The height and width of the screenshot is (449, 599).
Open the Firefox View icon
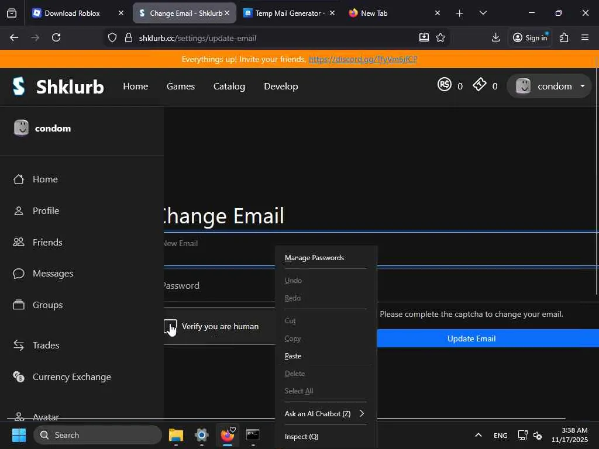point(12,13)
